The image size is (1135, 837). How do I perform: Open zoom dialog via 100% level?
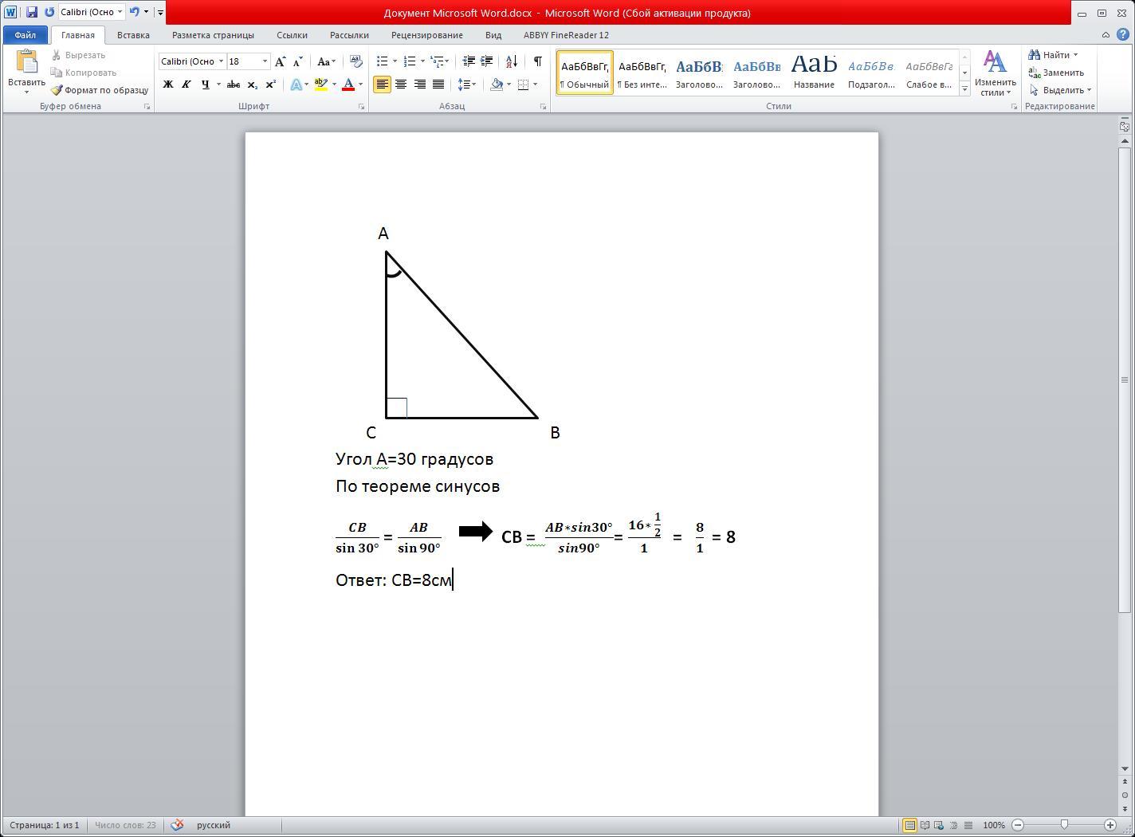[993, 825]
